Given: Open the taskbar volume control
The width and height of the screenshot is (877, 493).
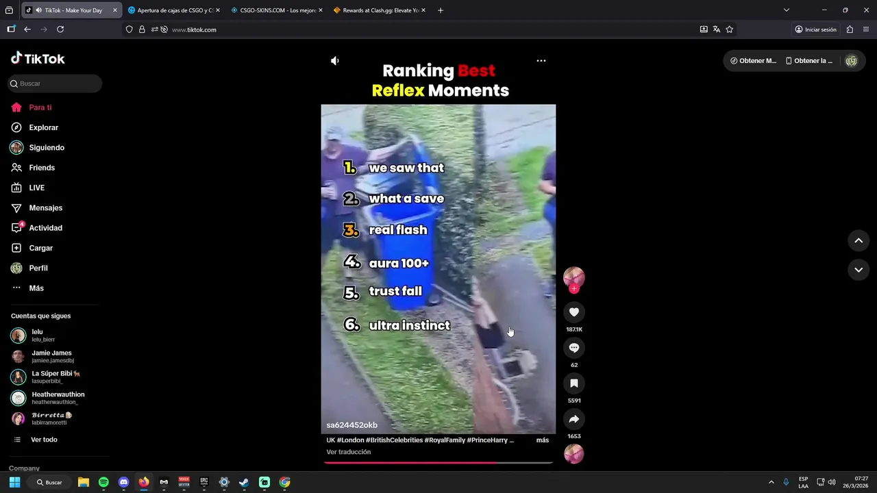Looking at the screenshot, I should (x=832, y=482).
